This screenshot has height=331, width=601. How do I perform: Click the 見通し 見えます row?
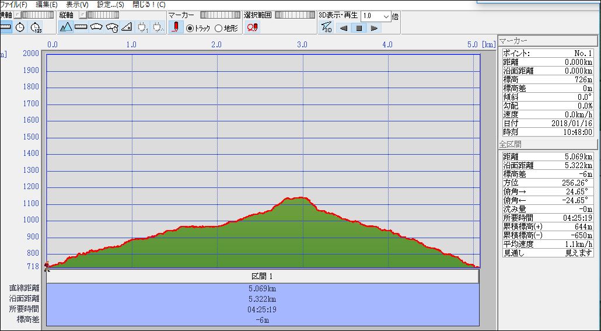click(x=548, y=253)
